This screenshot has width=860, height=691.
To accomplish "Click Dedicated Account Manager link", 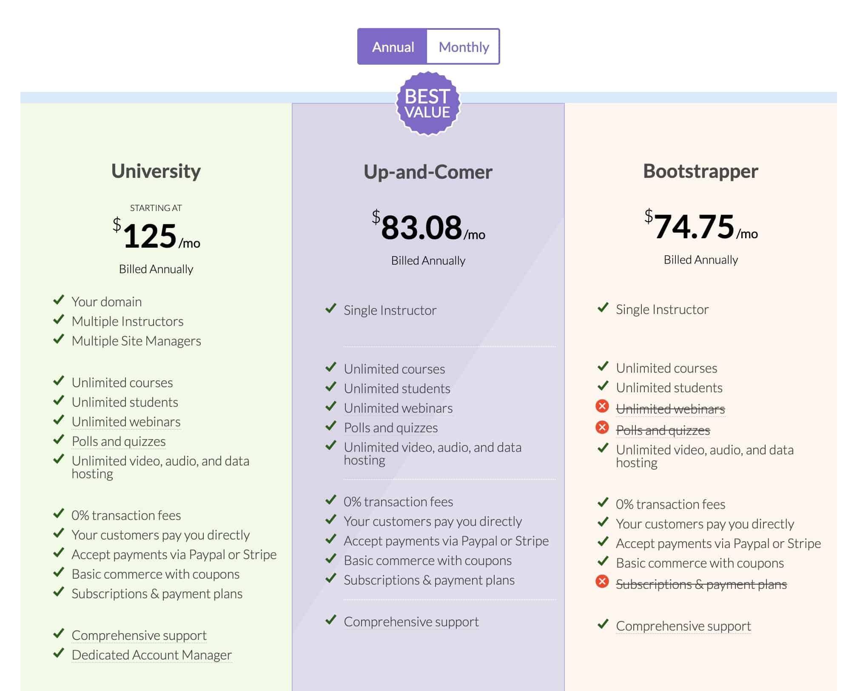I will tap(151, 655).
